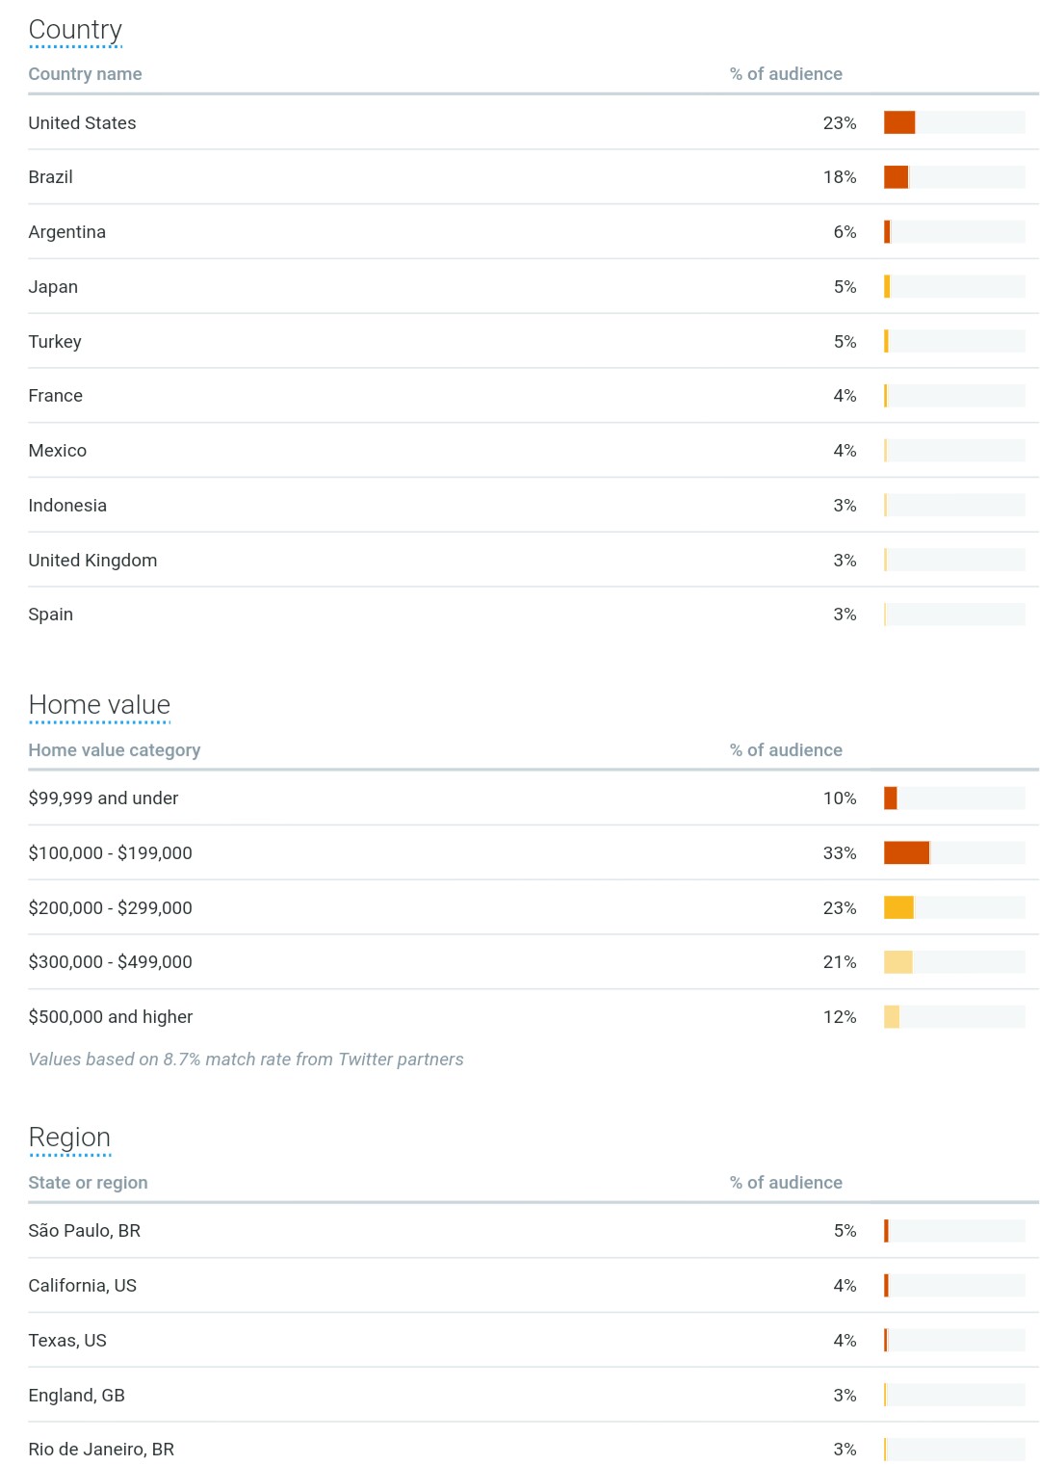1040x1465 pixels.
Task: Click the Country section heading
Action: click(x=75, y=30)
